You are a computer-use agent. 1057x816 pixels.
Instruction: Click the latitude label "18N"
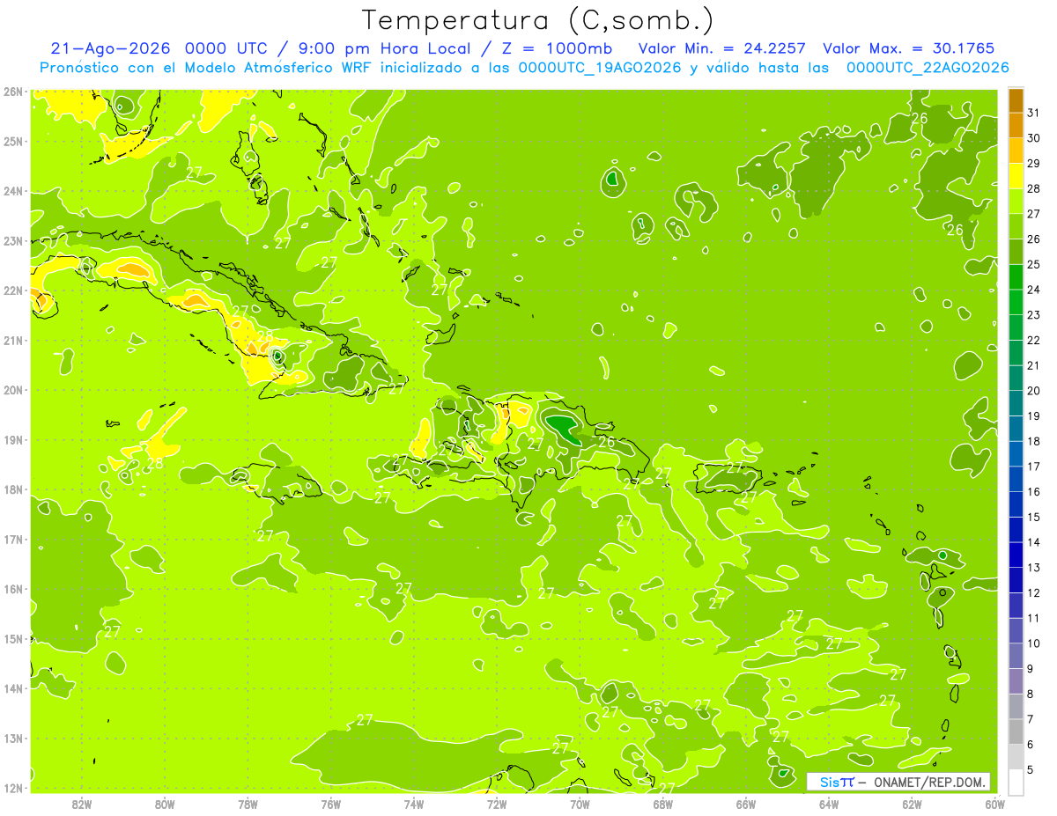(12, 489)
